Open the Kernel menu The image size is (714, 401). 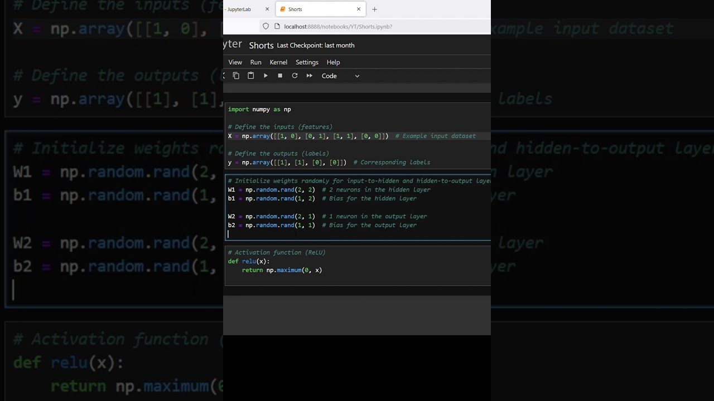point(278,62)
